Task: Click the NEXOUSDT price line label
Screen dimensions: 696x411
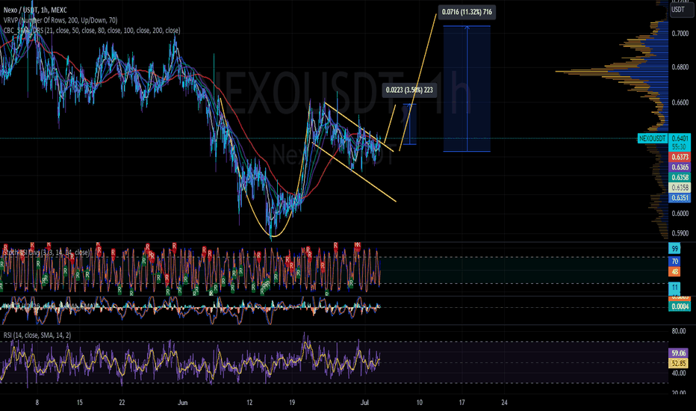Action: point(652,139)
